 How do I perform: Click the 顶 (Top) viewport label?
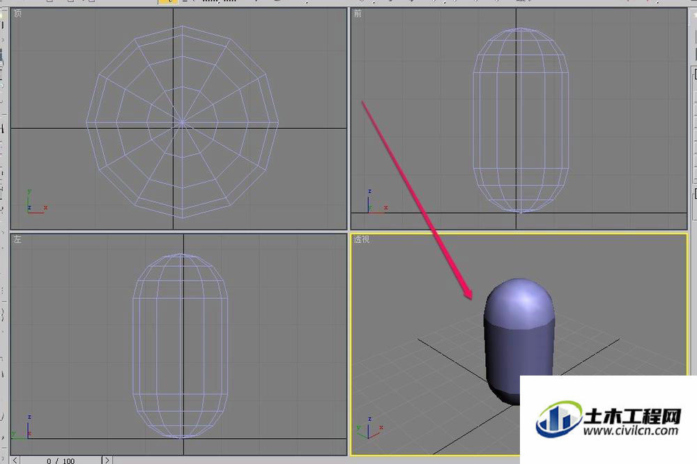[17, 13]
